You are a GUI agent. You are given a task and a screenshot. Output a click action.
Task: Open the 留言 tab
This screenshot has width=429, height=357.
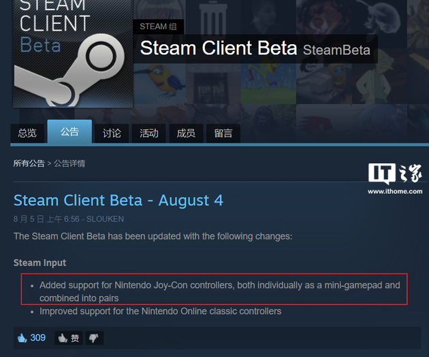[223, 133]
